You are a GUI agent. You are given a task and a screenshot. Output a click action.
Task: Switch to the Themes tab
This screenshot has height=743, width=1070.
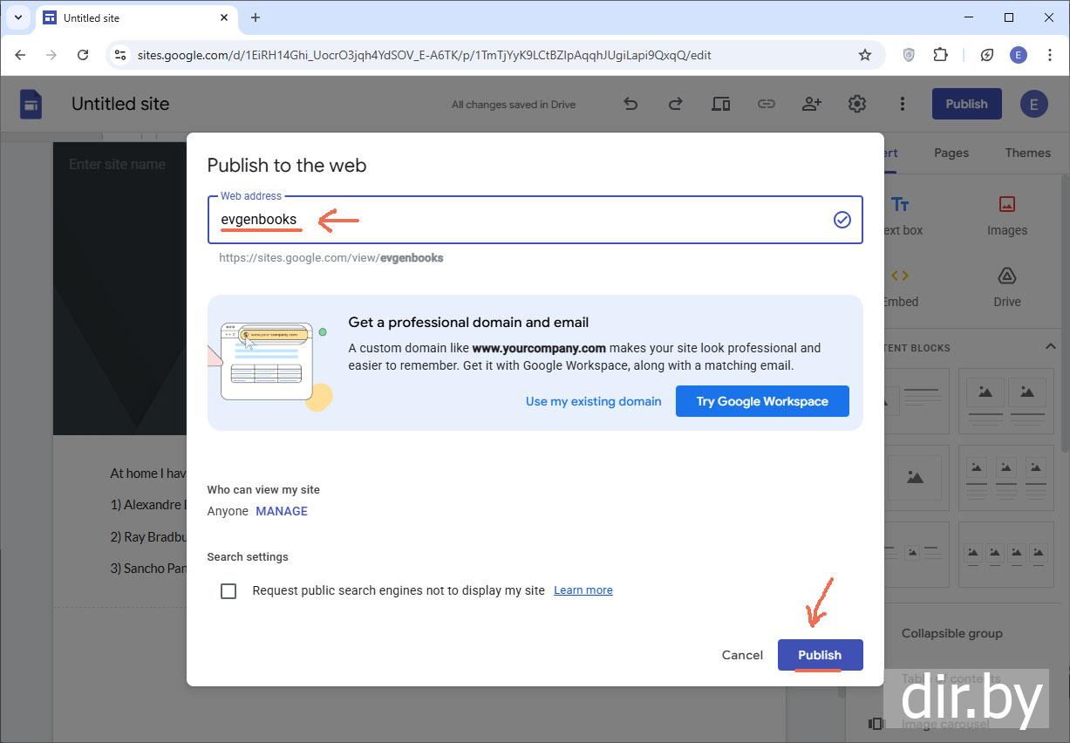tap(1027, 153)
